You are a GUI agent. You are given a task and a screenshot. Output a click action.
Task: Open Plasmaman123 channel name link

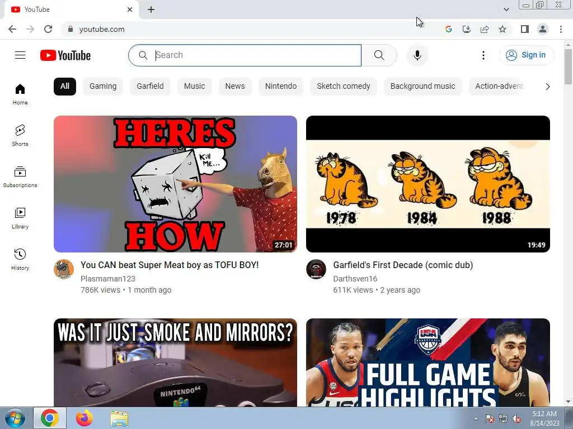(x=108, y=279)
